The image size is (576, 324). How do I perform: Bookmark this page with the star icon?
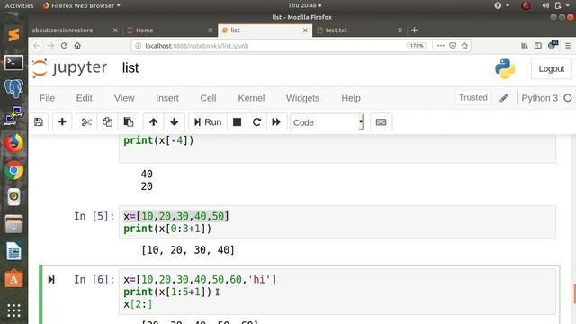[x=464, y=46]
